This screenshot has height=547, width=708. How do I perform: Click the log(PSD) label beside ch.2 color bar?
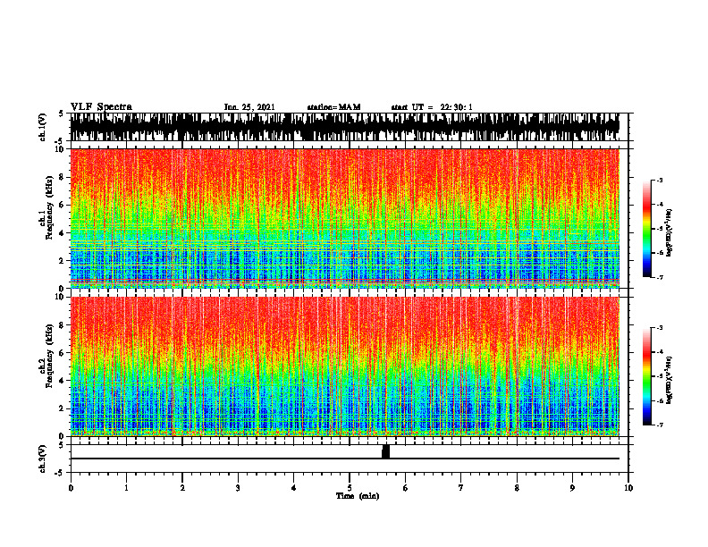point(670,380)
